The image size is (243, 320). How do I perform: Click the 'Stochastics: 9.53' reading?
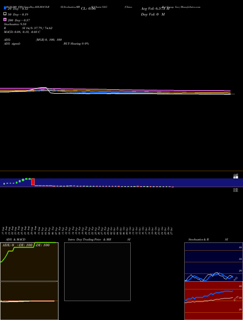(x=15, y=24)
